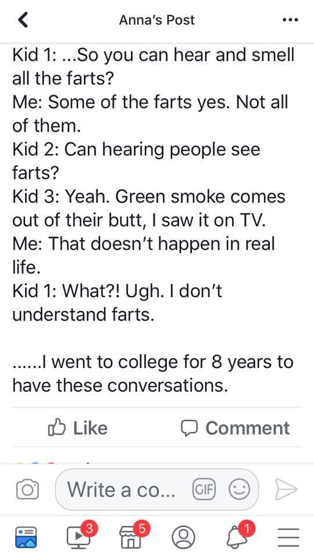The width and height of the screenshot is (314, 559).
Task: Open the emoji smiley picker
Action: pyautogui.click(x=239, y=489)
